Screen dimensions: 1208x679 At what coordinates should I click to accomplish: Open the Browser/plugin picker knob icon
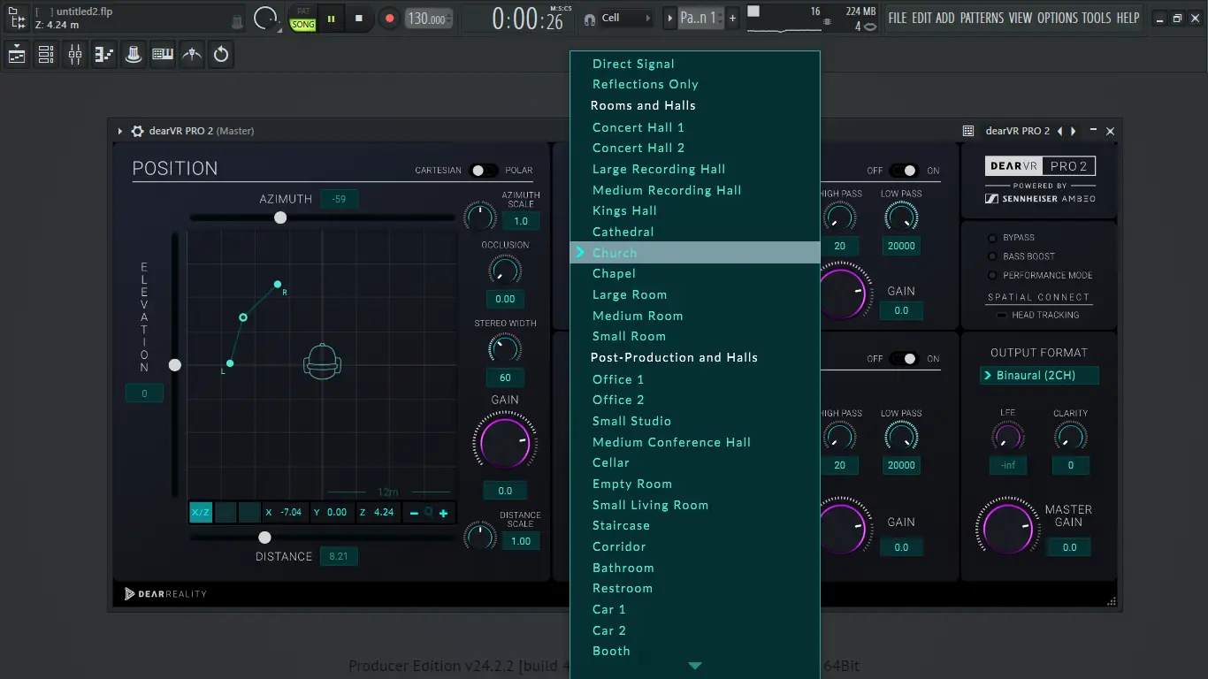coord(134,55)
